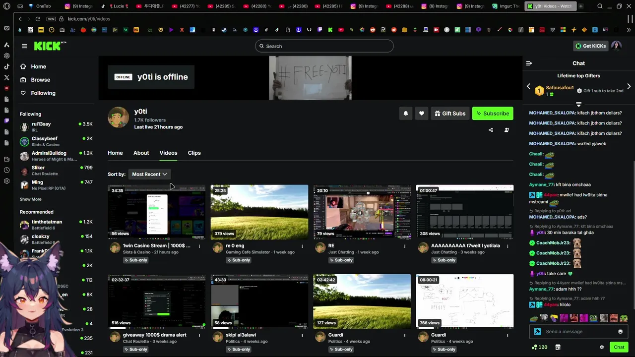Switch to the Imgur browser tab

(x=506, y=6)
